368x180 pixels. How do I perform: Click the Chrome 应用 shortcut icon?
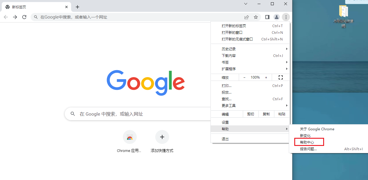pyautogui.click(x=130, y=137)
